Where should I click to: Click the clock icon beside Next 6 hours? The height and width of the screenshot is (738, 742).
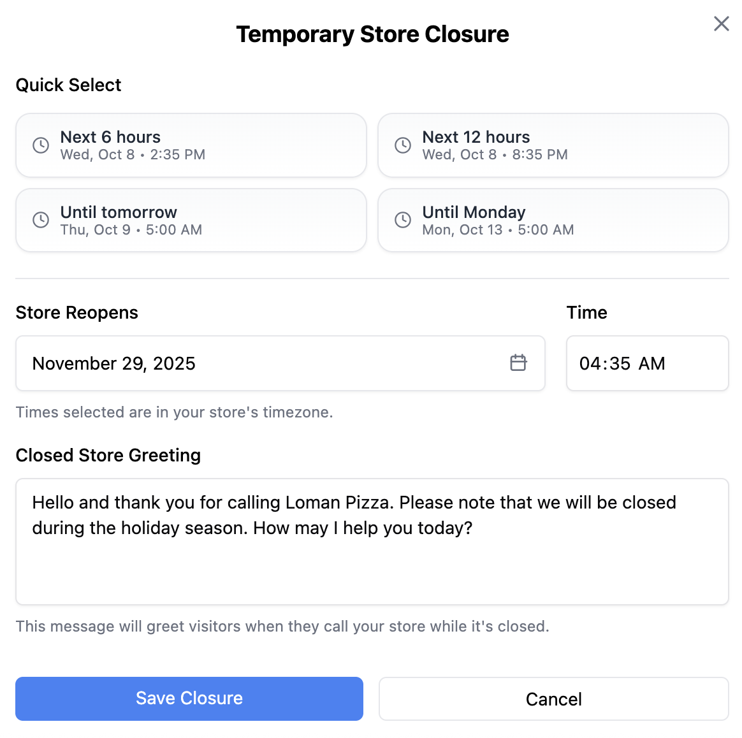(41, 145)
